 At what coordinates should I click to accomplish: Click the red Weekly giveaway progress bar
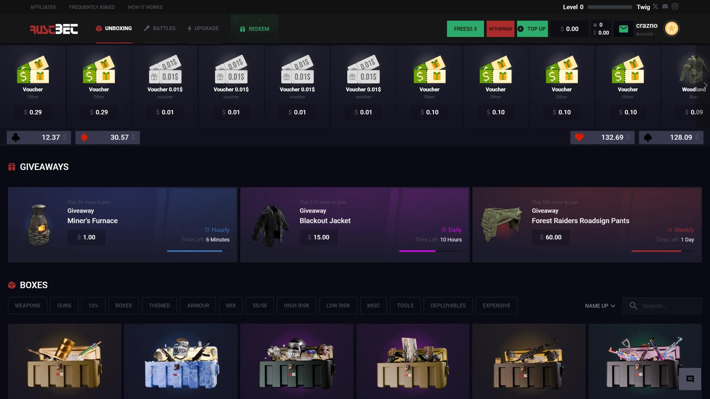tap(663, 251)
